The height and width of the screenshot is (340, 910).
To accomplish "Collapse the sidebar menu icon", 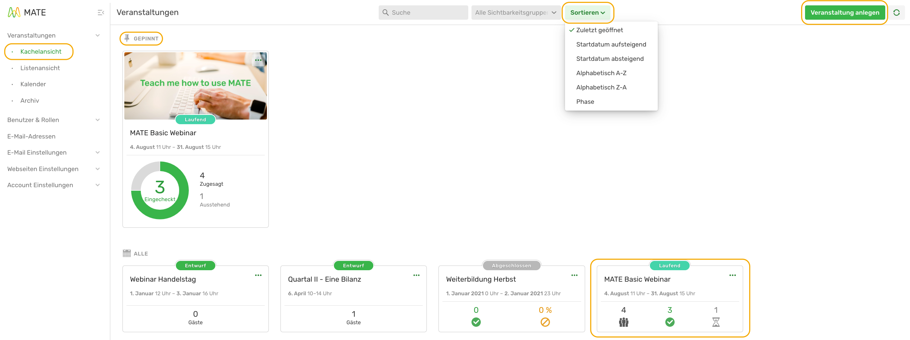I will point(101,13).
